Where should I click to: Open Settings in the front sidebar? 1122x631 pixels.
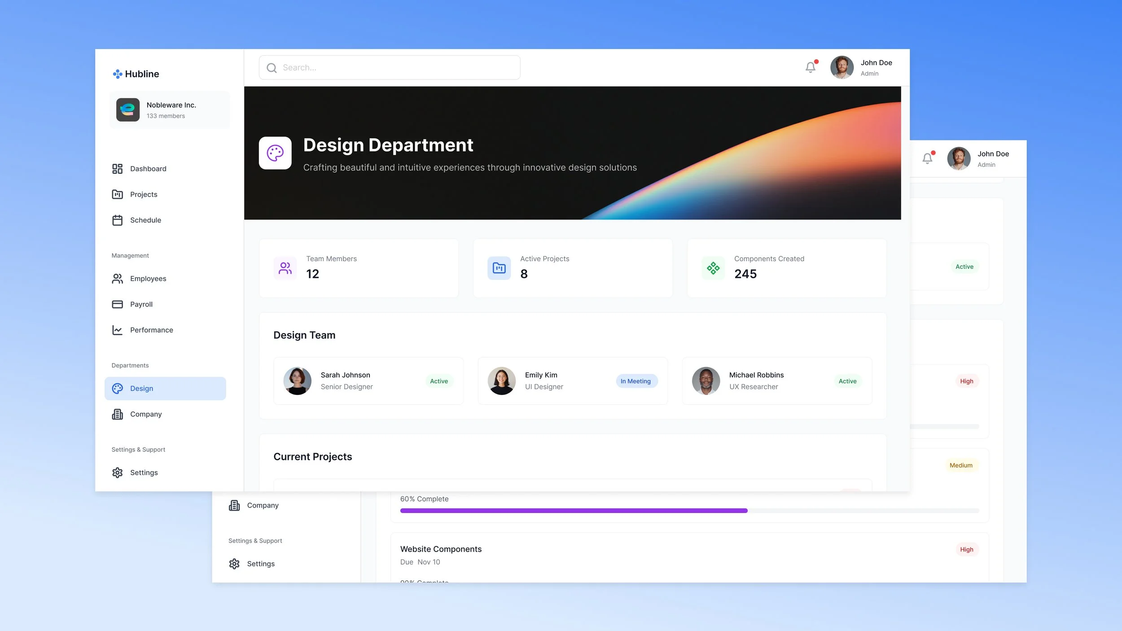click(144, 473)
